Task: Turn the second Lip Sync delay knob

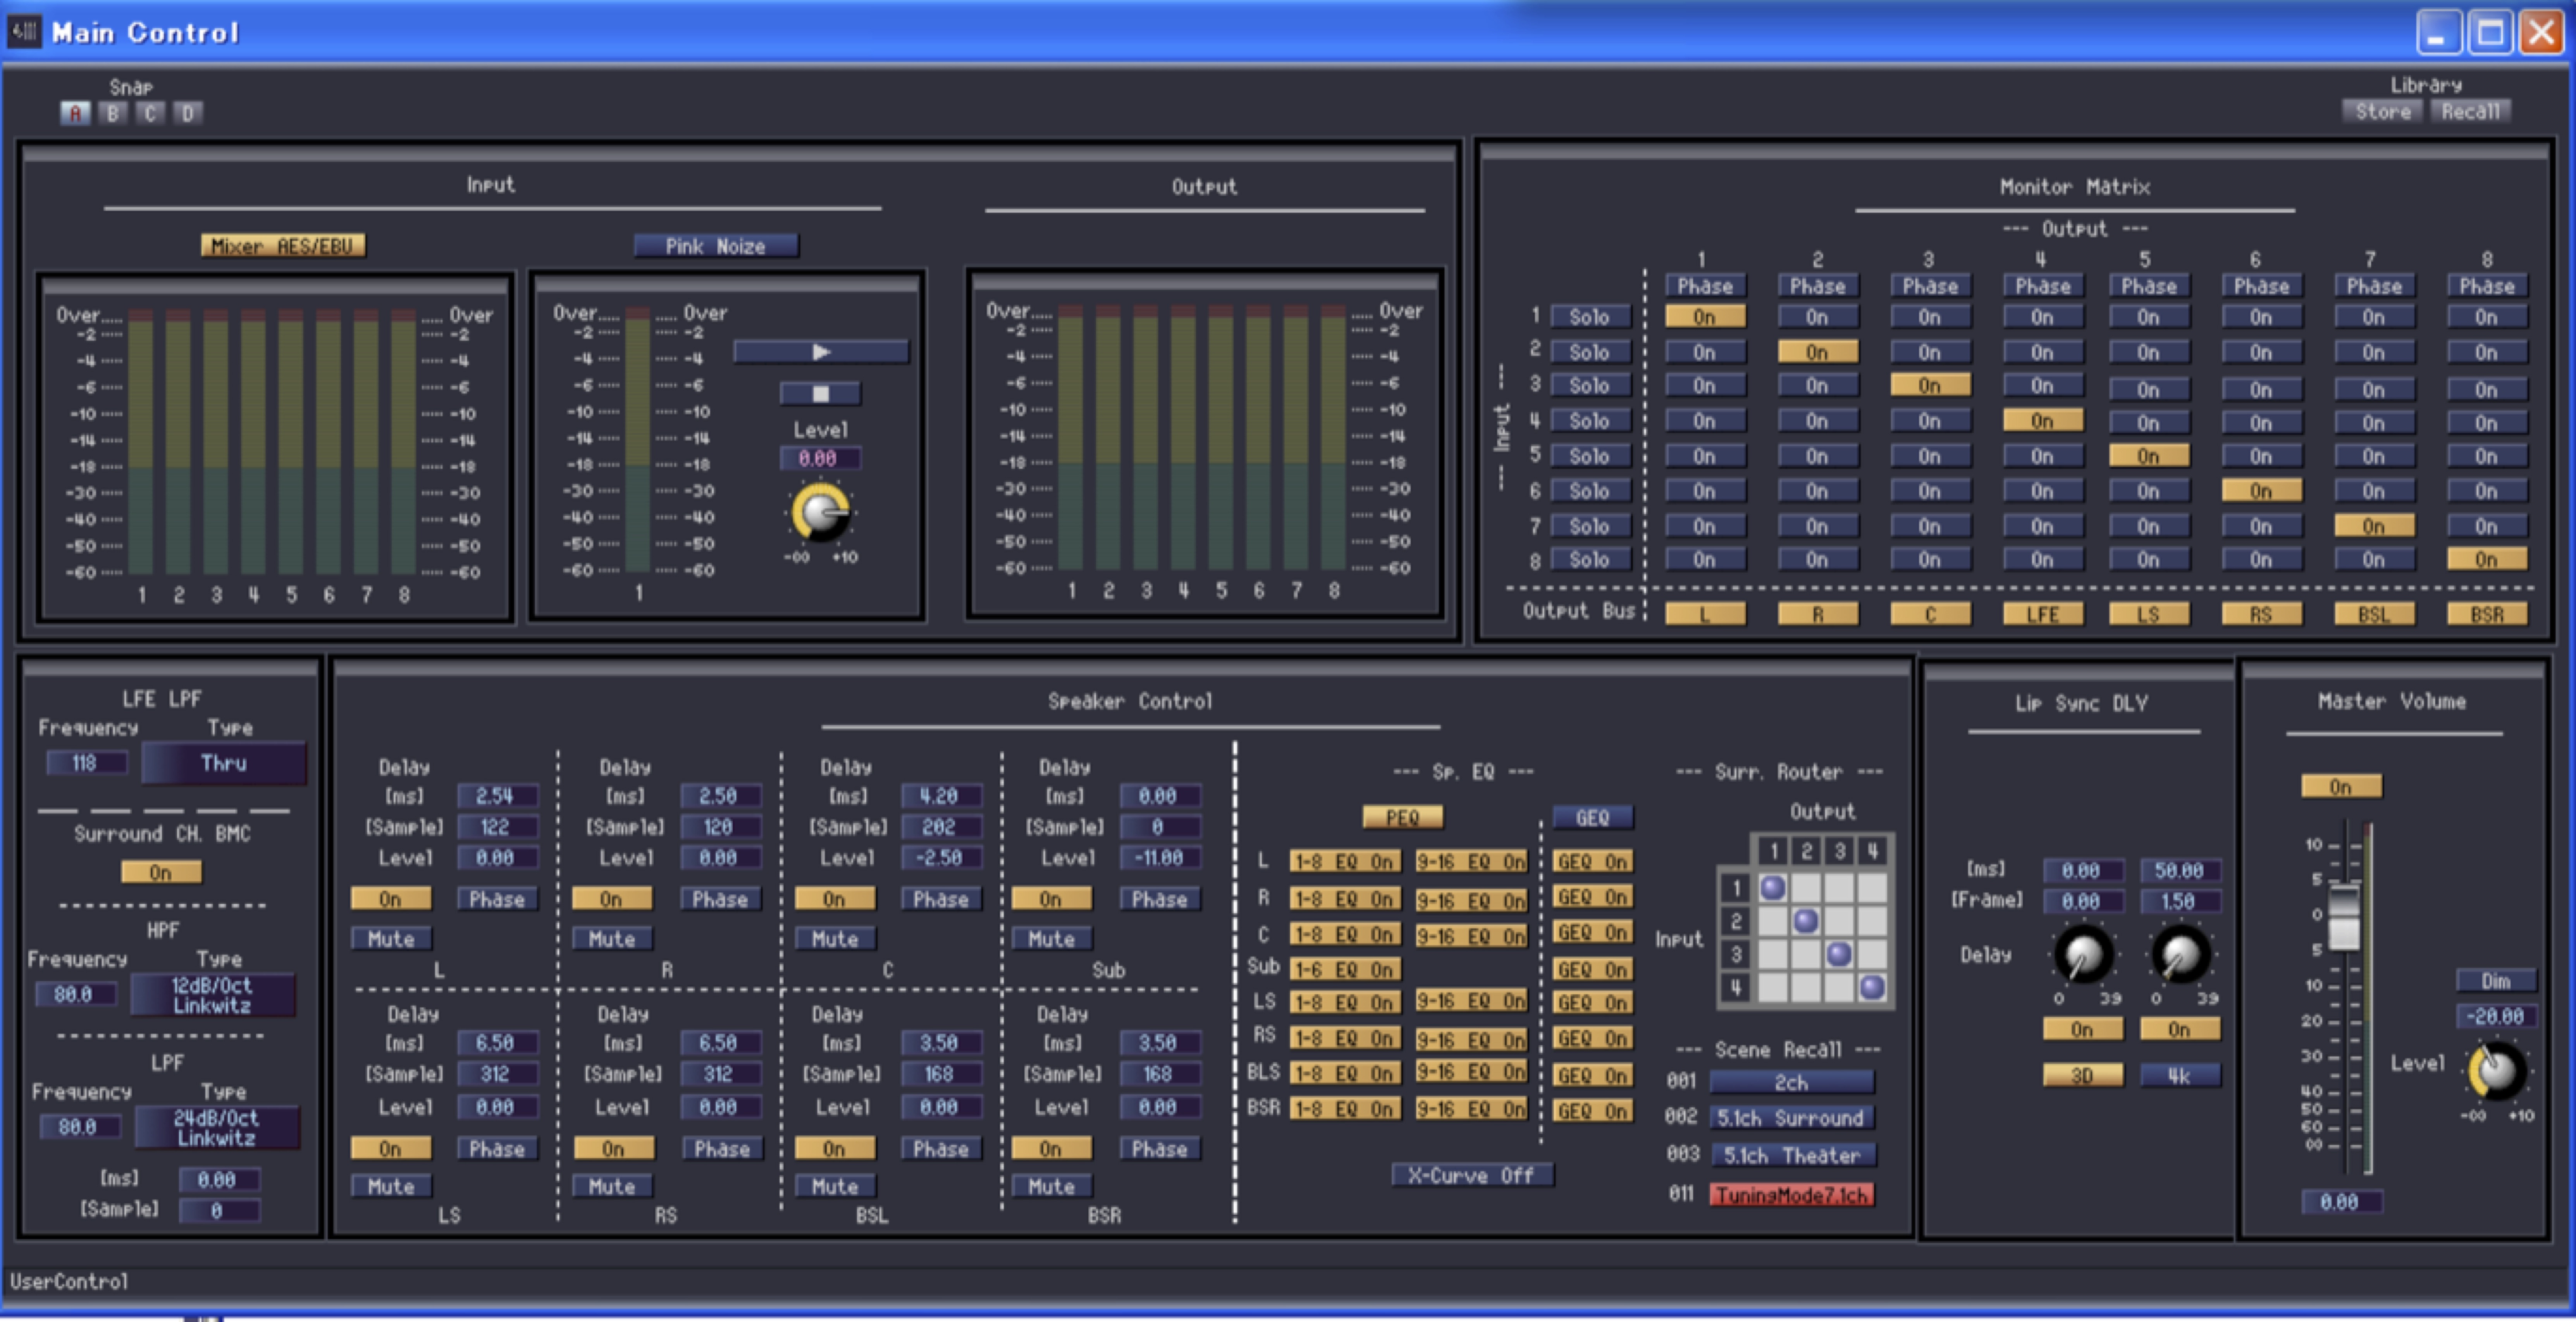Action: pyautogui.click(x=2180, y=954)
